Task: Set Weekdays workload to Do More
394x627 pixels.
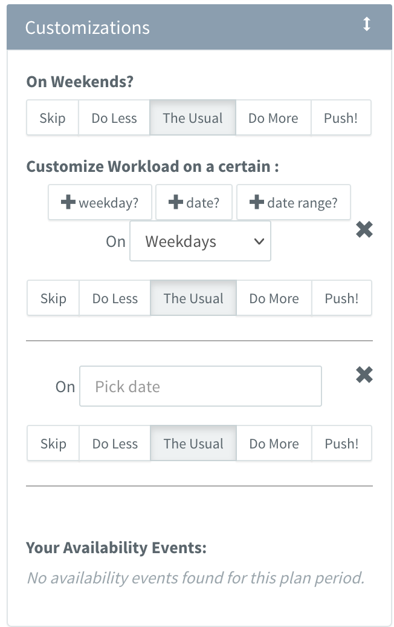Action: tap(274, 298)
